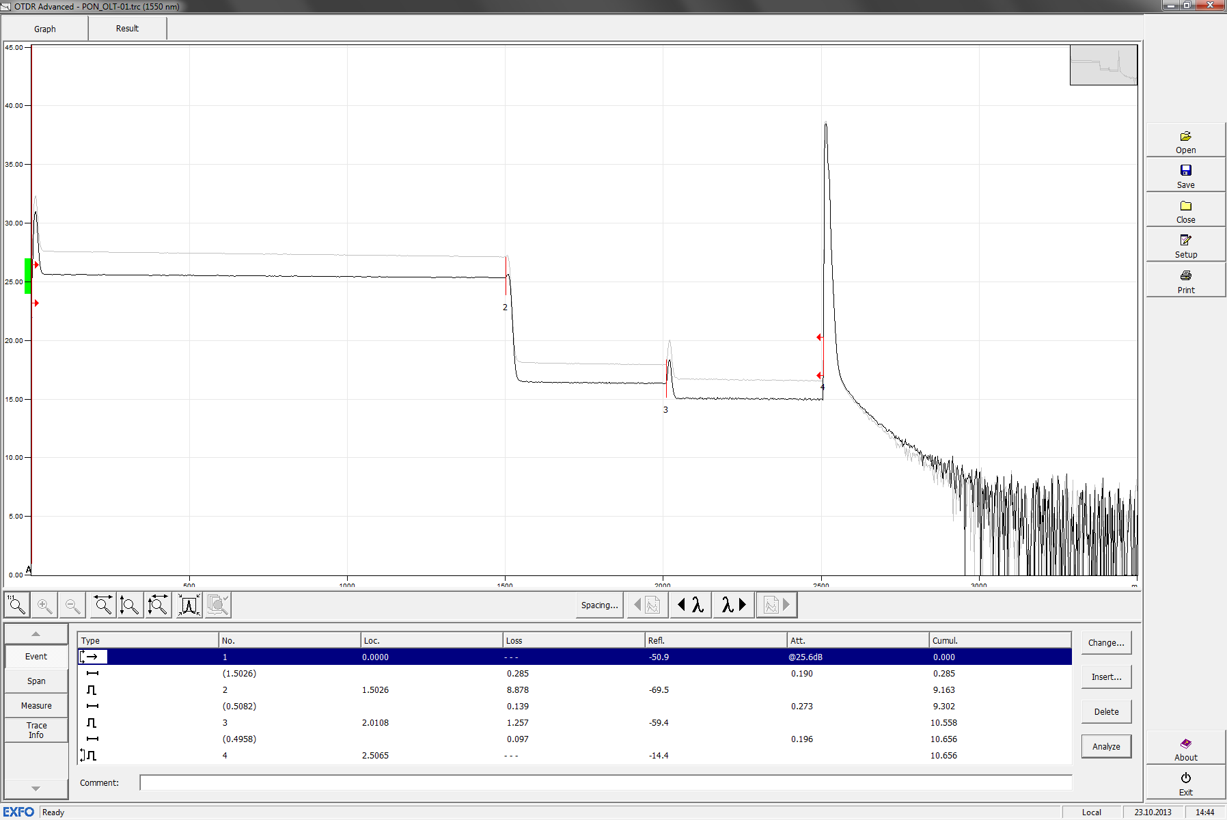Save the current trace
Screen dimensions: 1227x820
pyautogui.click(x=1186, y=176)
